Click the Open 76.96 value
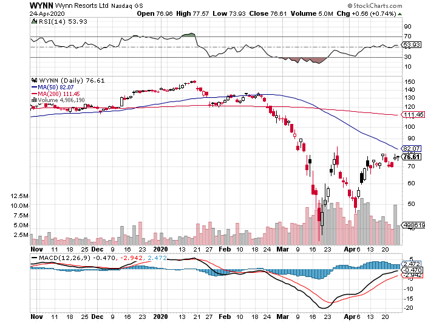 [x=154, y=13]
